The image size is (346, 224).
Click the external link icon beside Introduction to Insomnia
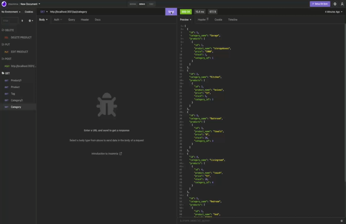121,154
